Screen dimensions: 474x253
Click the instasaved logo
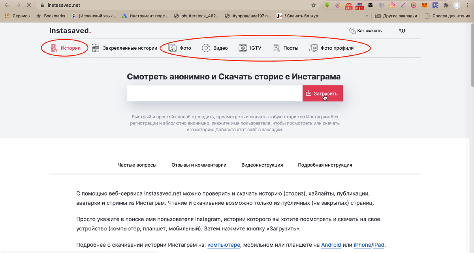(70, 30)
